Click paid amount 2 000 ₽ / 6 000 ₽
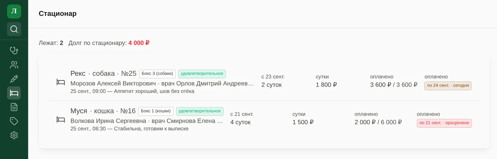Screen dimensions: 497x159 (378, 122)
